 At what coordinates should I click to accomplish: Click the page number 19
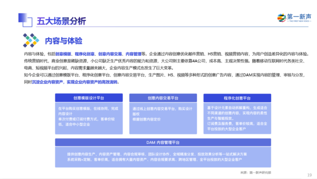[x=309, y=175]
